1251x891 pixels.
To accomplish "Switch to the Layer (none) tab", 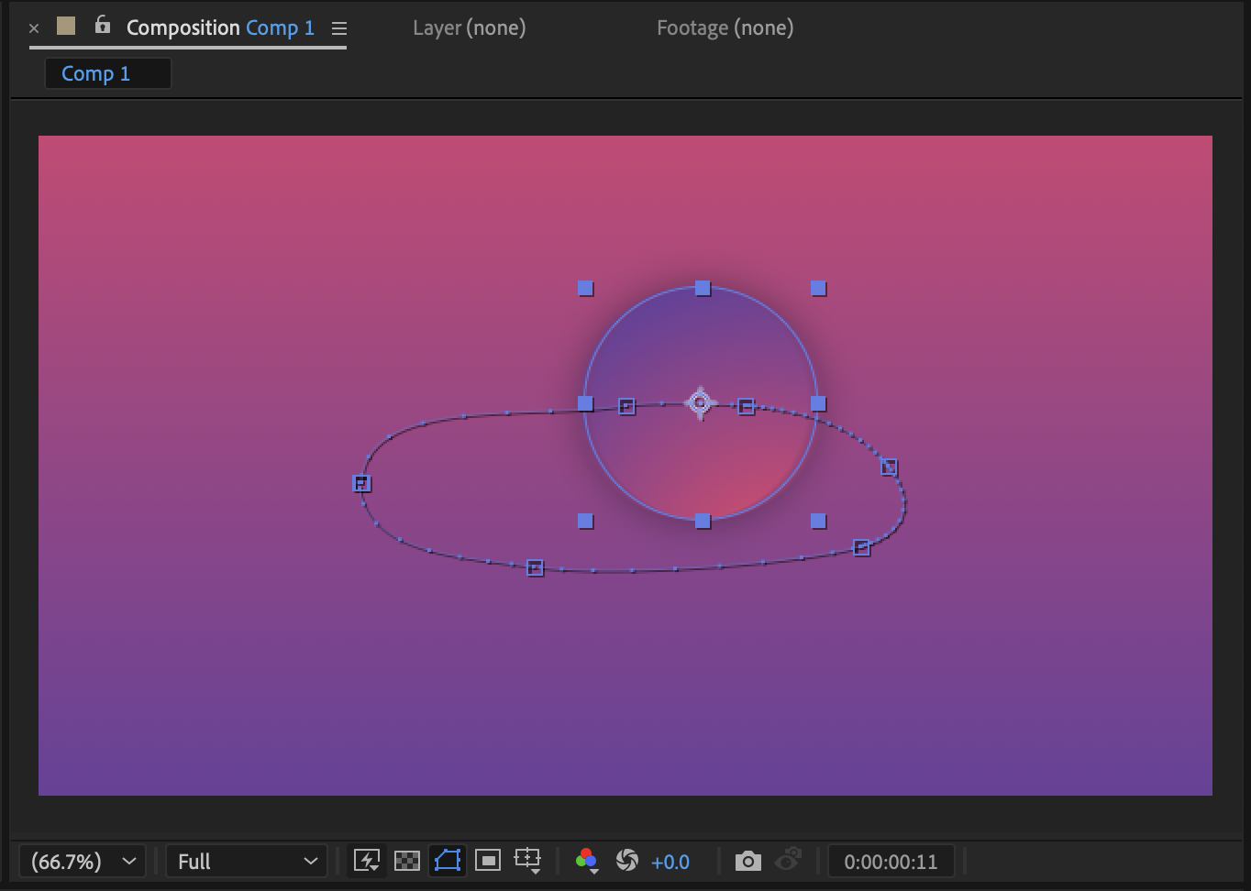I will tap(469, 27).
